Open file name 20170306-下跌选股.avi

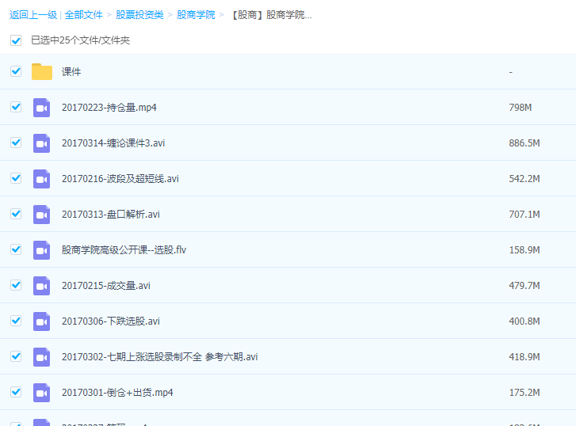pyautogui.click(x=111, y=321)
